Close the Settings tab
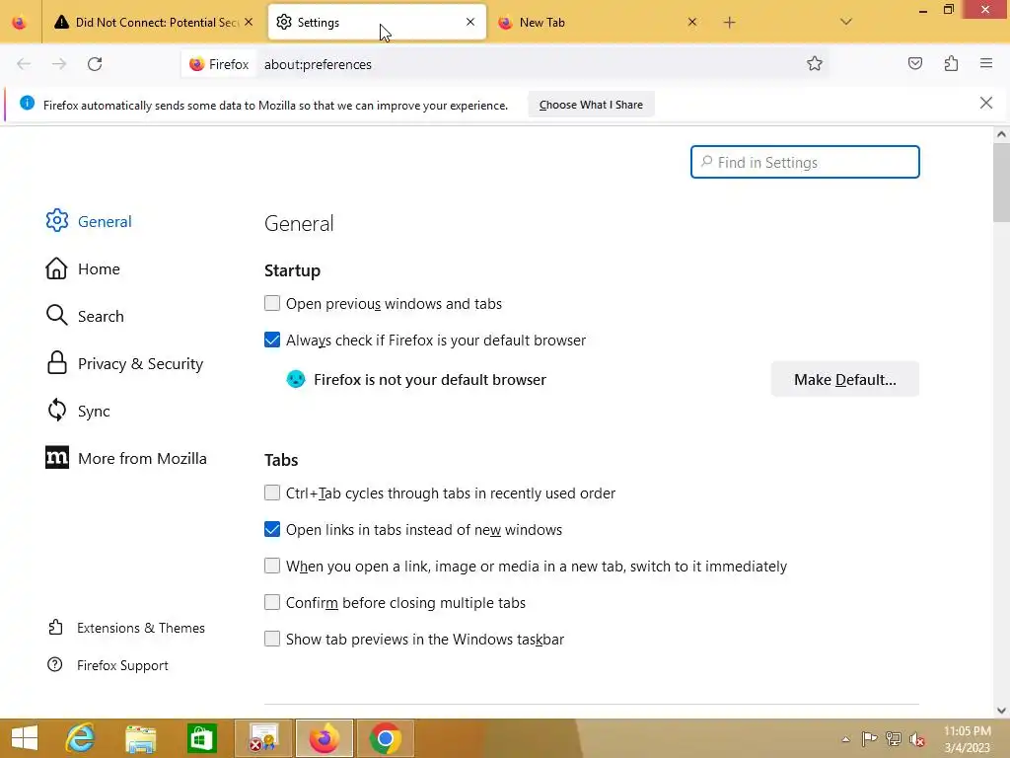 click(x=470, y=22)
